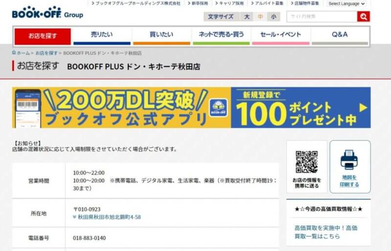Click the 【お知らせ】 notice heading

27,143
